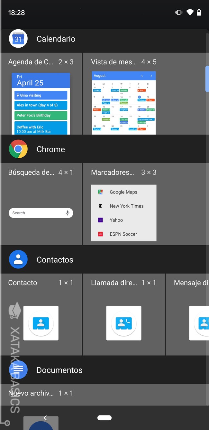Select the Agenda de Calendario widget preview
This screenshot has width=209, height=430.
pyautogui.click(x=41, y=104)
